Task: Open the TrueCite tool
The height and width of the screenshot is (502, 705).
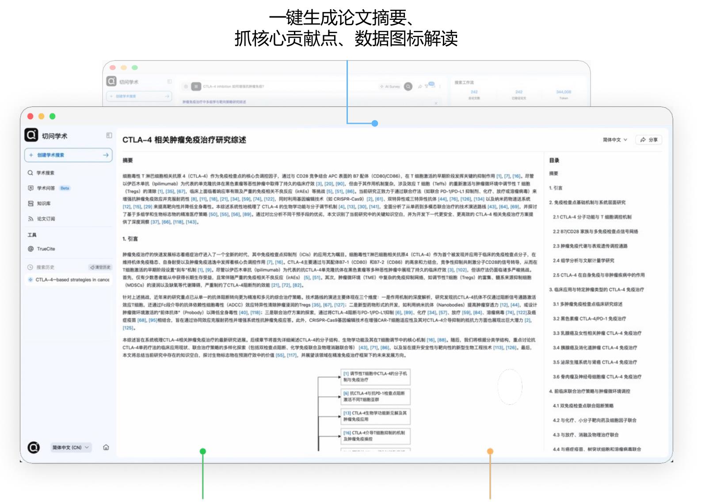Action: (x=42, y=249)
